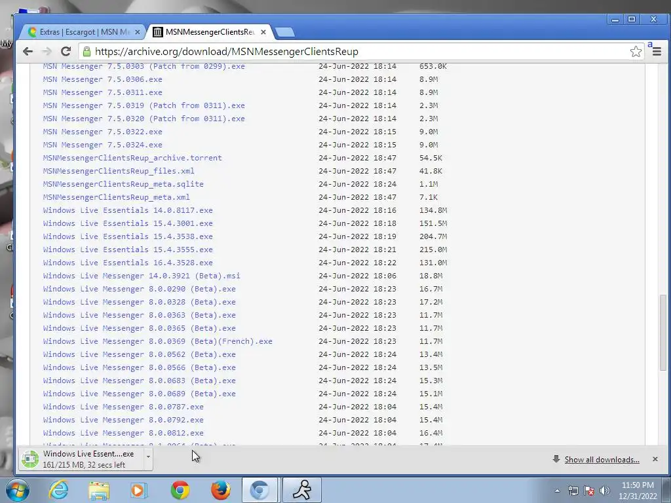
Task: Download Windows Live Messenger 8.0.0787.exe
Action: [x=123, y=407]
